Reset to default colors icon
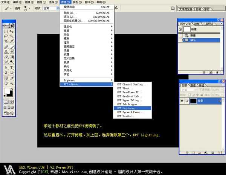 [5, 96]
